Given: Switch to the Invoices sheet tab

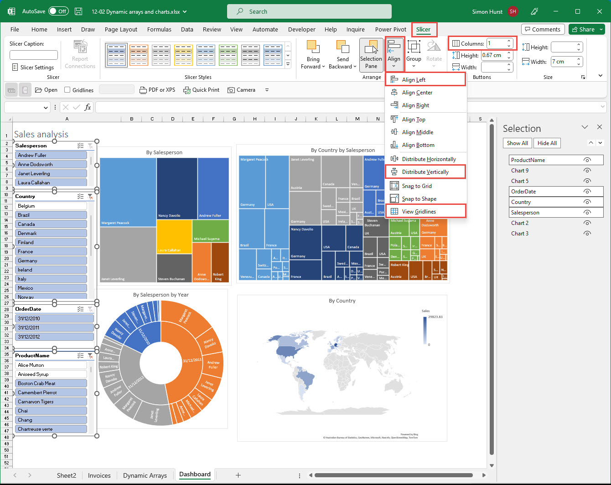Looking at the screenshot, I should (99, 475).
